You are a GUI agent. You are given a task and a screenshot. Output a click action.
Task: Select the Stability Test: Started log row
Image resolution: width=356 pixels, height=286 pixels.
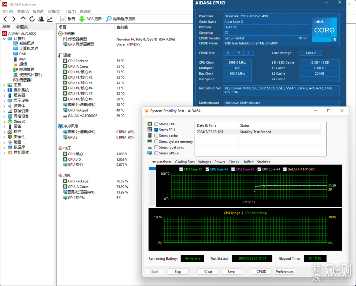coord(258,132)
